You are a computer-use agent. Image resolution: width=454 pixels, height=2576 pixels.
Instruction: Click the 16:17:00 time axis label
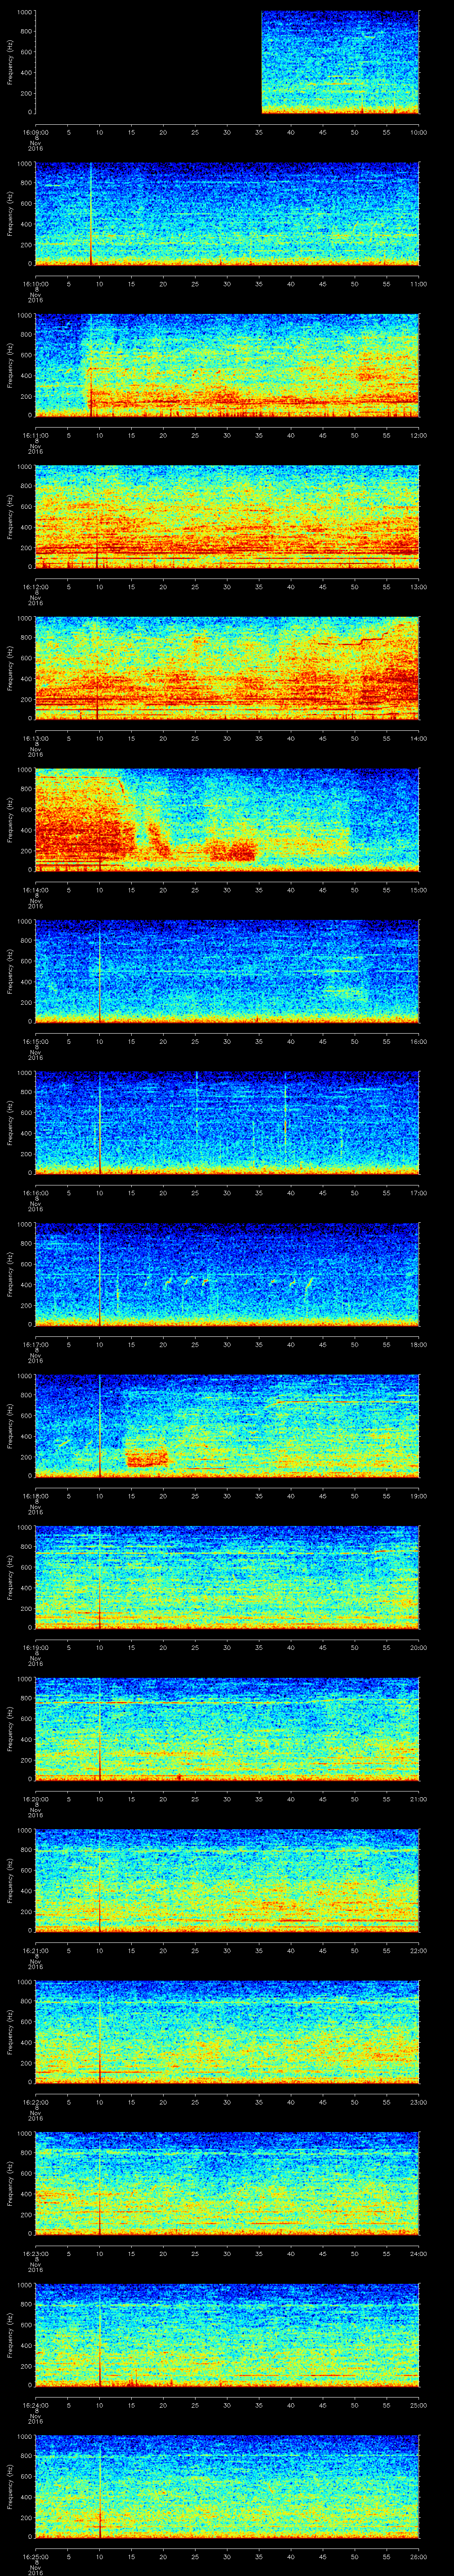(35, 1344)
